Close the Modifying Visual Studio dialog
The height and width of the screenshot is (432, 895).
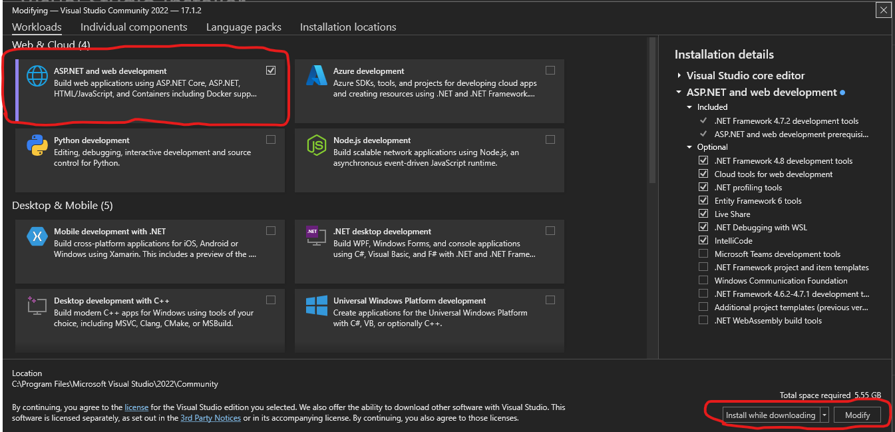point(884,10)
